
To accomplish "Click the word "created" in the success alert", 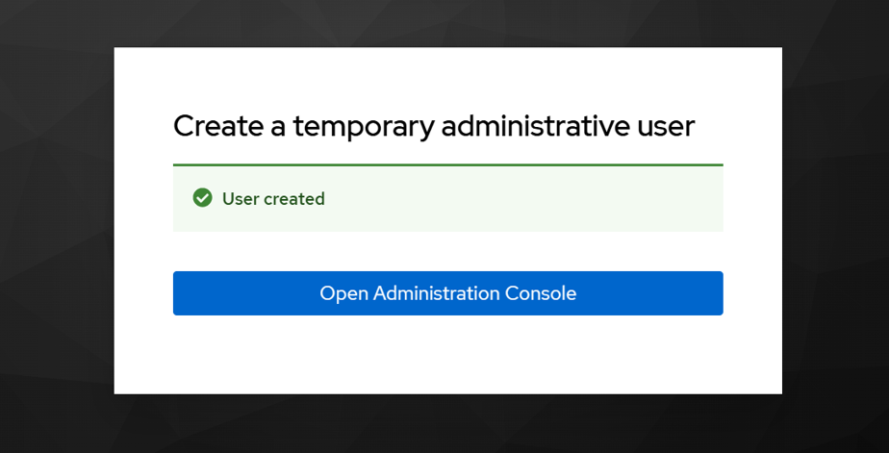I will coord(292,199).
